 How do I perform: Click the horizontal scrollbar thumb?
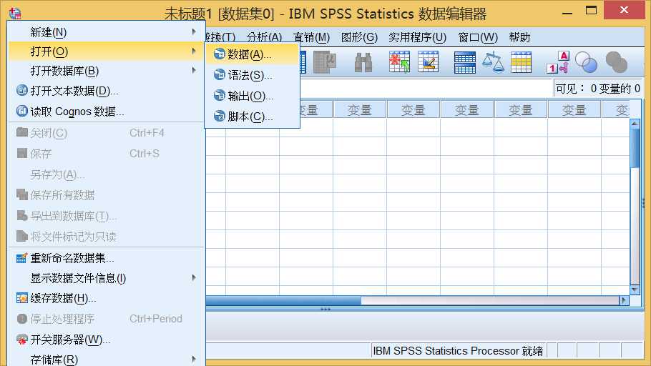pos(283,300)
